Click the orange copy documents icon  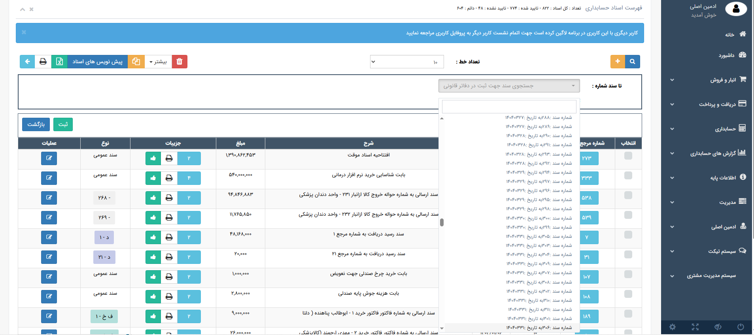click(x=136, y=62)
